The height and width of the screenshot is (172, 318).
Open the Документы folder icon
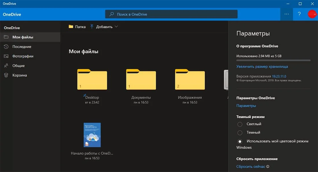tap(141, 79)
